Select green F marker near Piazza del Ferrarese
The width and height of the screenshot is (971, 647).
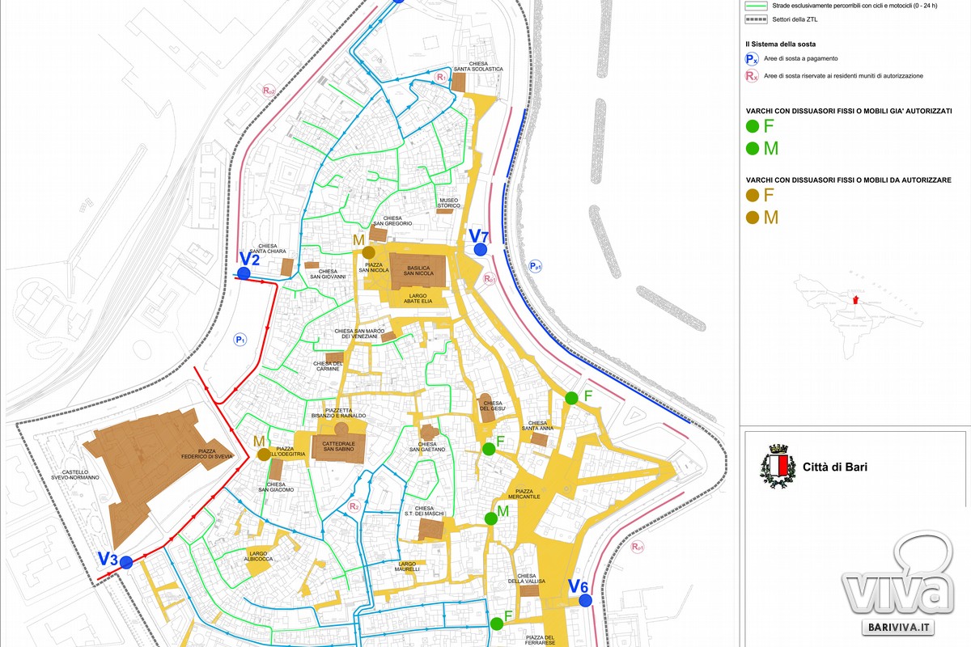pyautogui.click(x=497, y=624)
